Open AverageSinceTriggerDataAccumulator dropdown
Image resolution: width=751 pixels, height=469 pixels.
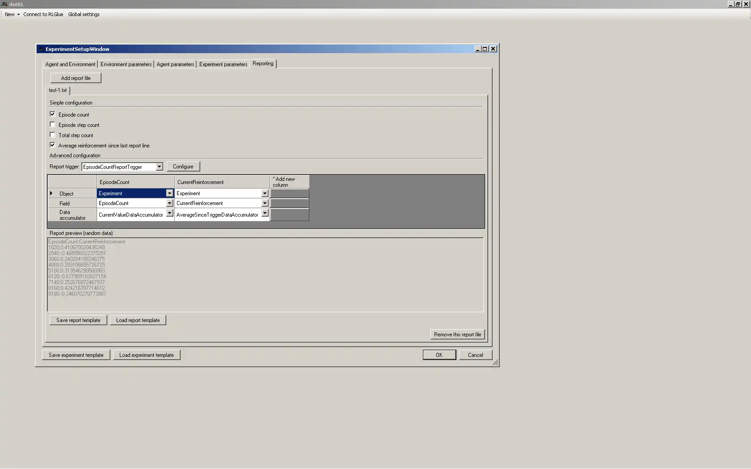(x=265, y=214)
